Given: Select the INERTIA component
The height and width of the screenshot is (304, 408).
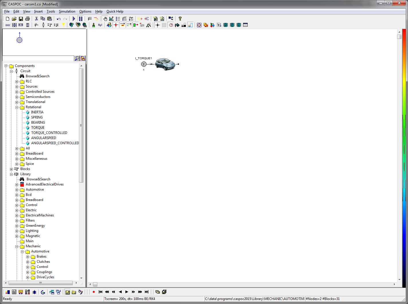Looking at the screenshot, I should point(37,112).
